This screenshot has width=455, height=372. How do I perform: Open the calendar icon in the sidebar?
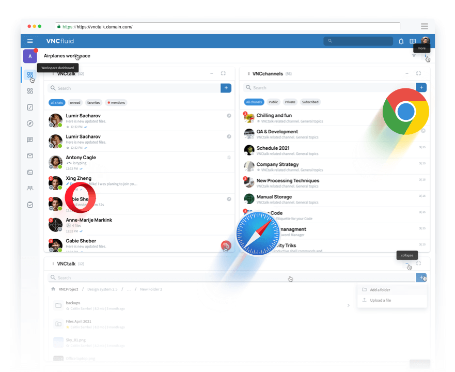click(30, 172)
